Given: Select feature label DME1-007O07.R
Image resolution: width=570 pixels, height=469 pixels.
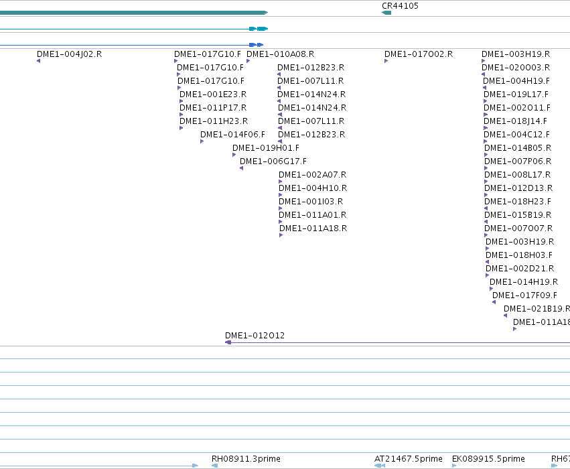Looking at the screenshot, I should pyautogui.click(x=518, y=228).
